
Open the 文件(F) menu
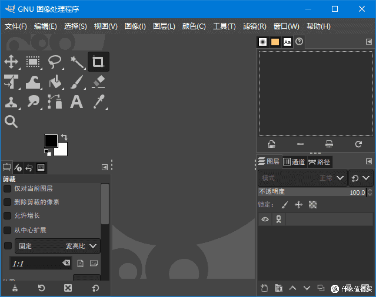pyautogui.click(x=16, y=26)
